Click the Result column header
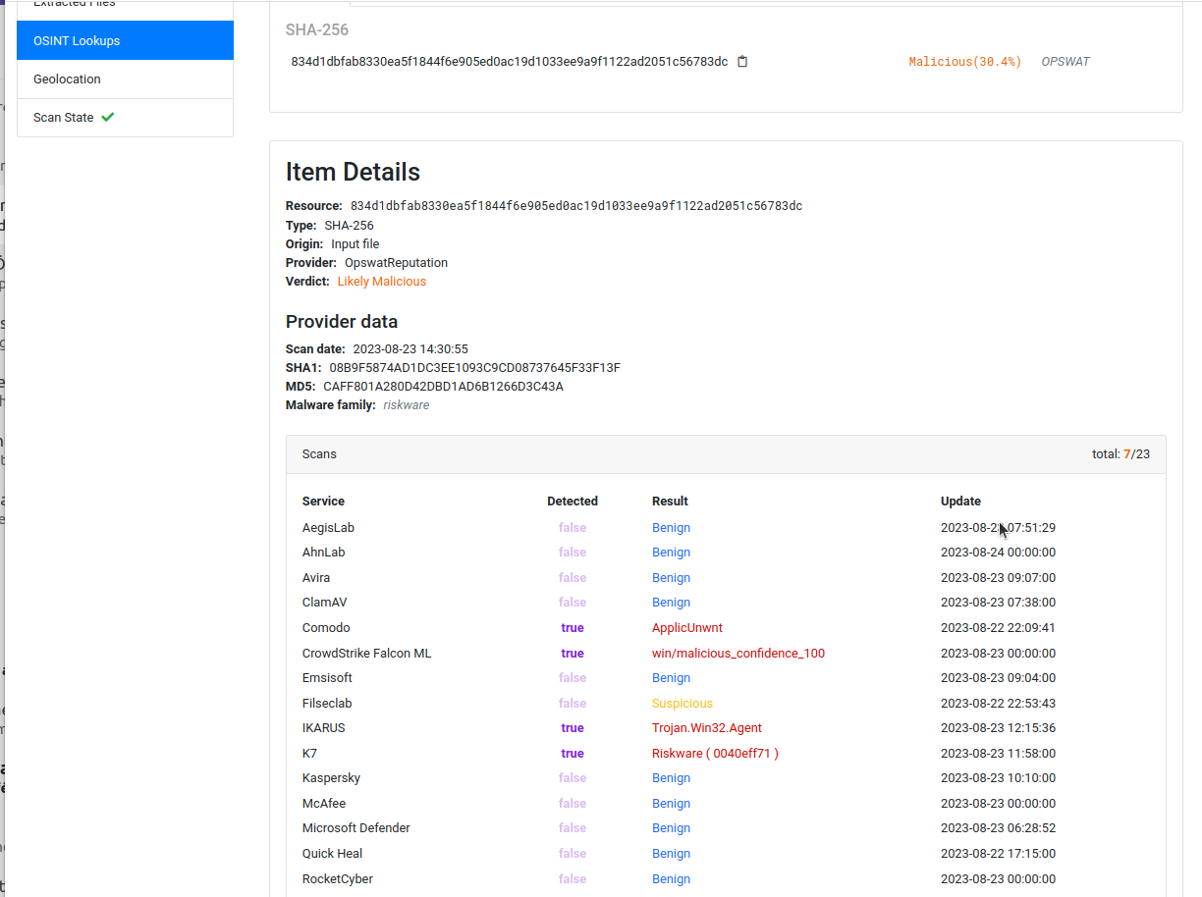This screenshot has height=897, width=1202. click(x=670, y=501)
